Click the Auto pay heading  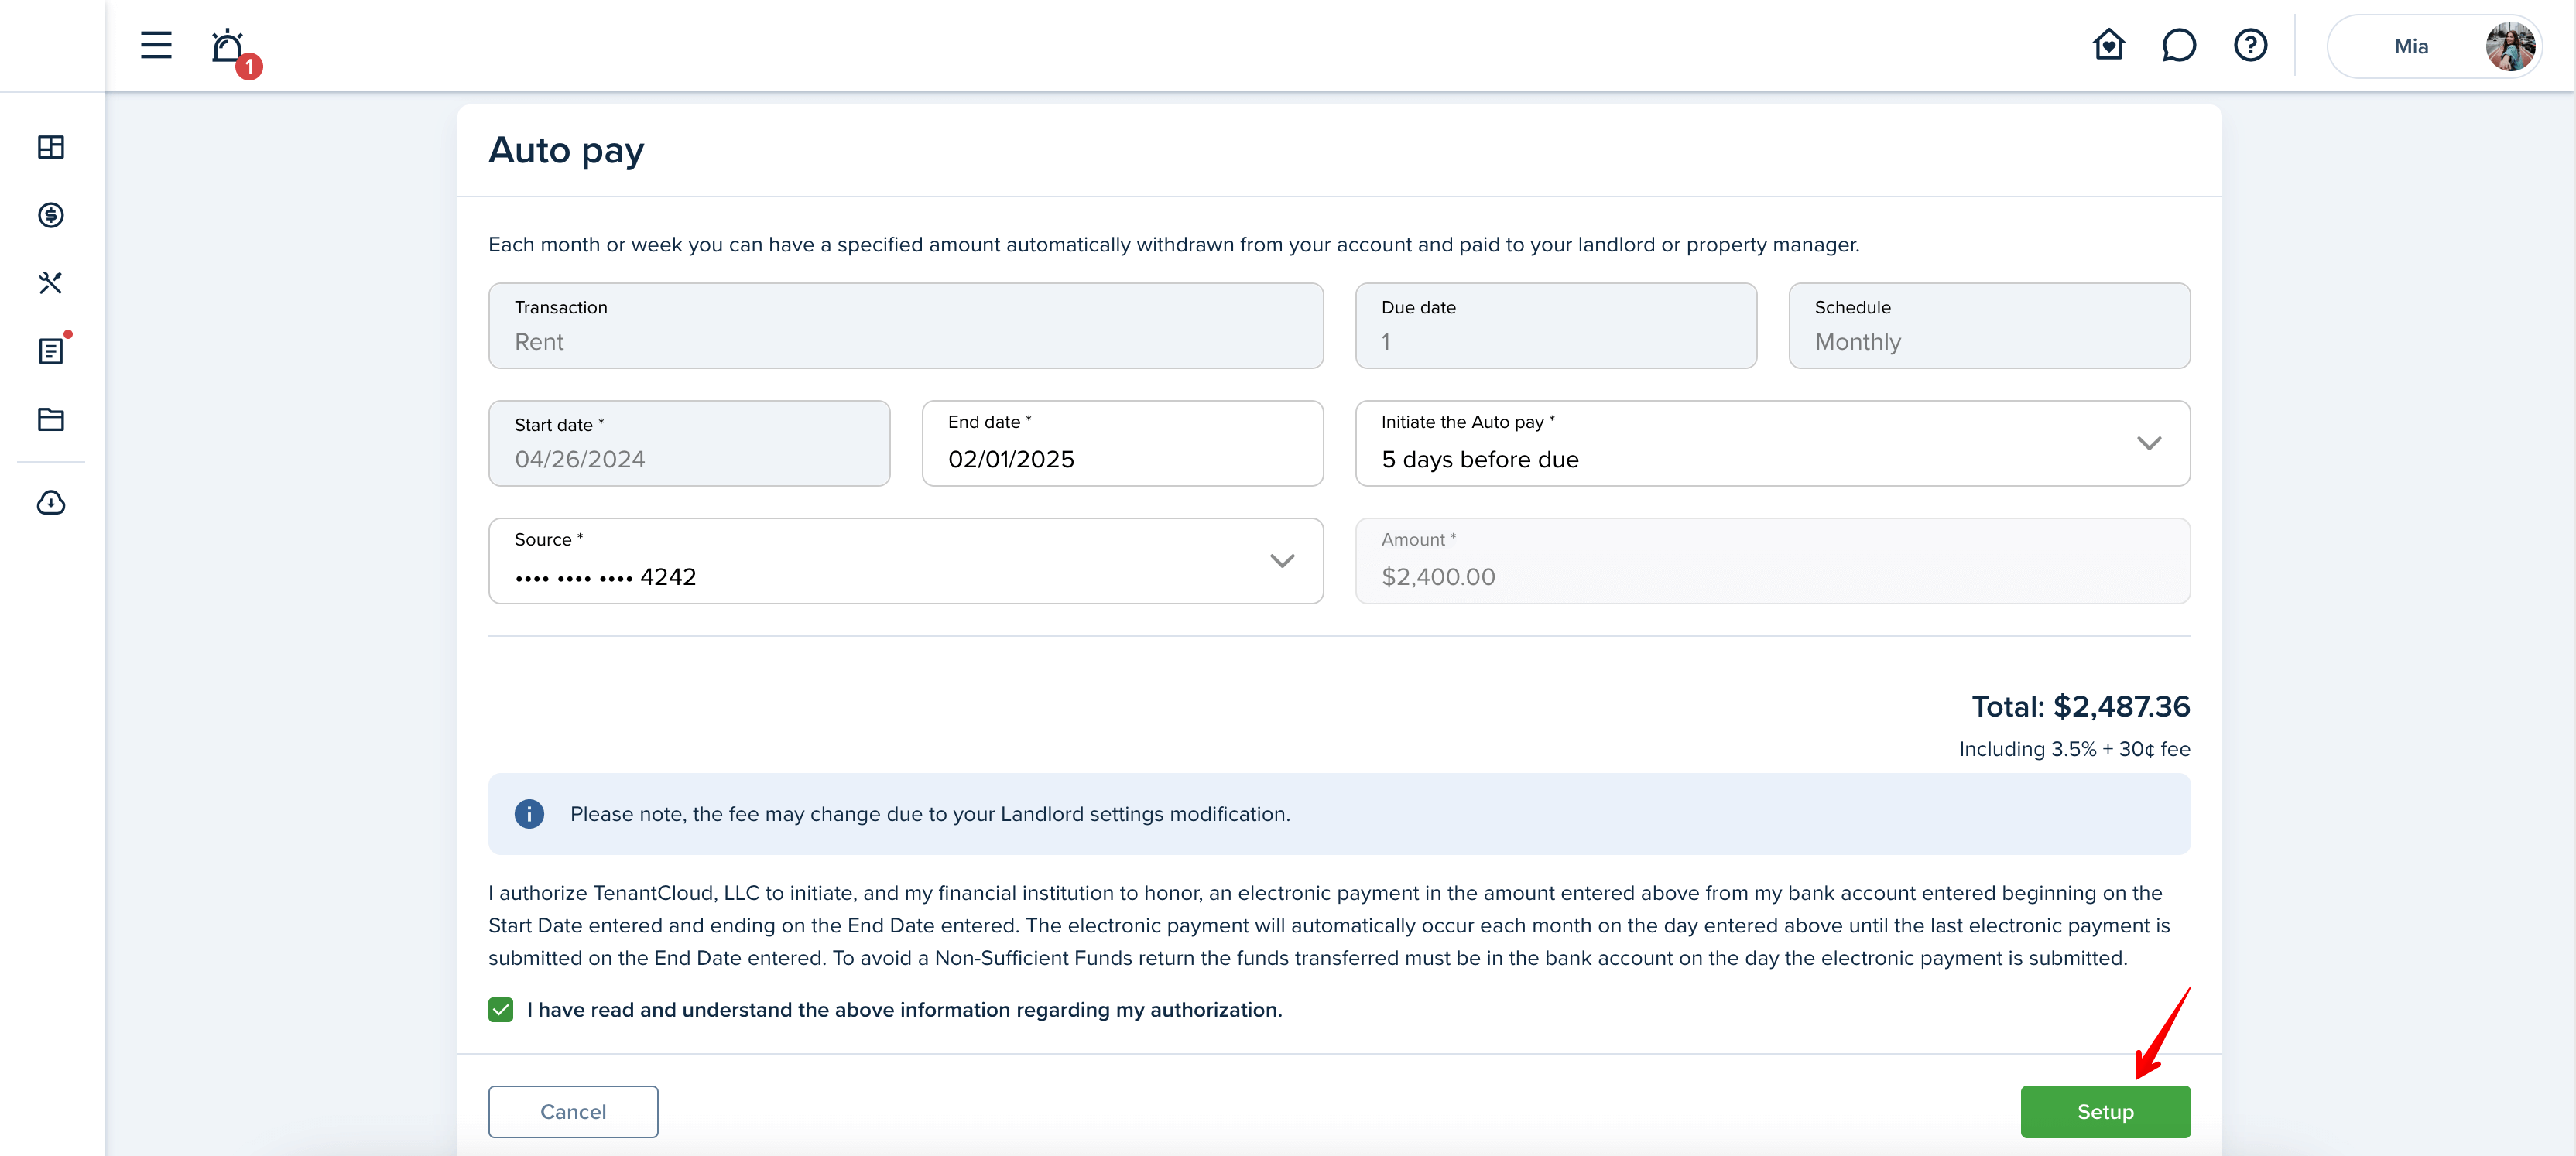pos(566,151)
